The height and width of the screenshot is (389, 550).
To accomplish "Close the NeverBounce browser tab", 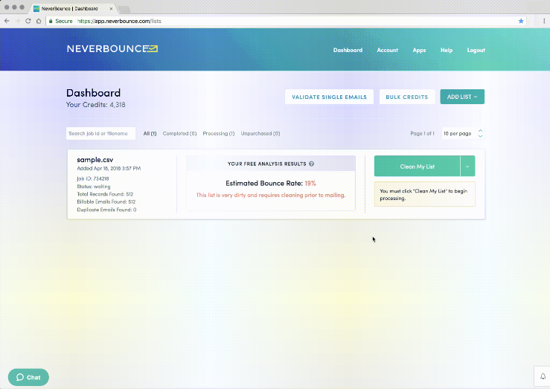I will tap(111, 8).
